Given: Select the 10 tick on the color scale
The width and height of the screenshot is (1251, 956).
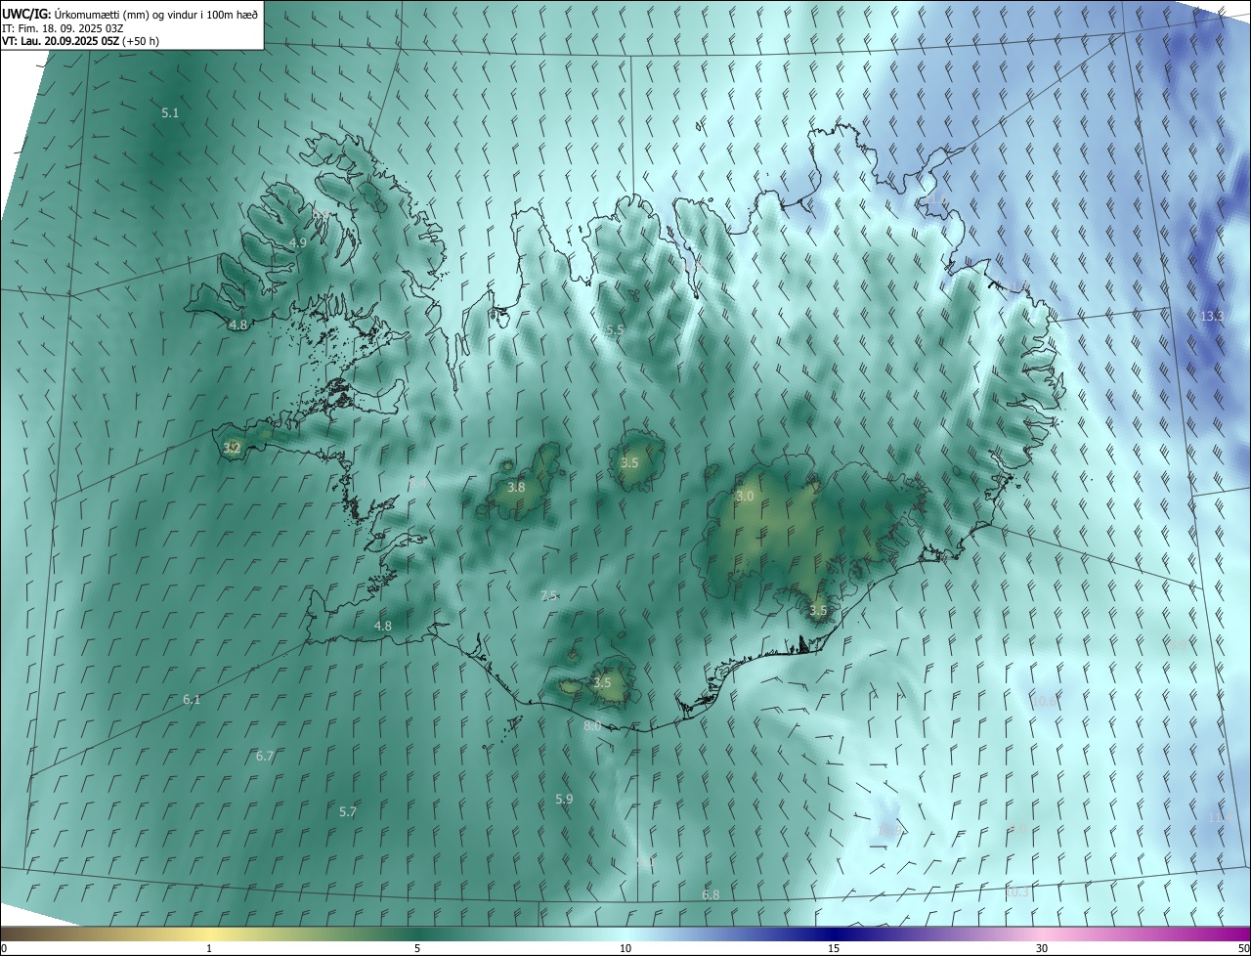Looking at the screenshot, I should pos(625,948).
